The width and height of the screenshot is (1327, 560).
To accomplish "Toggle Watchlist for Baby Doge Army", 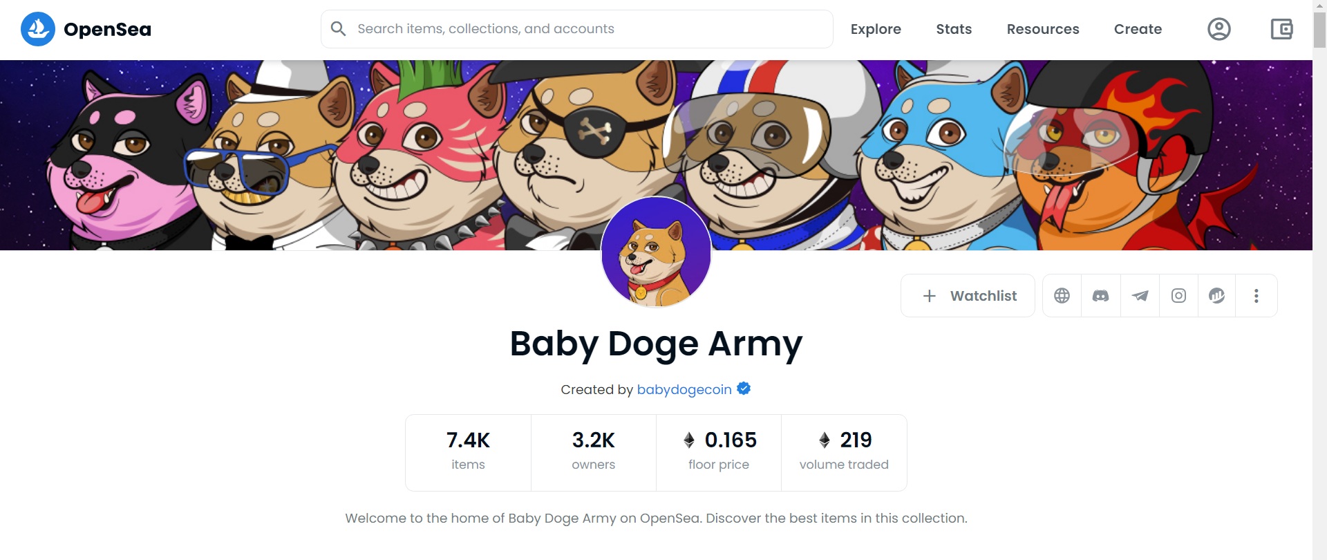I will tap(968, 296).
